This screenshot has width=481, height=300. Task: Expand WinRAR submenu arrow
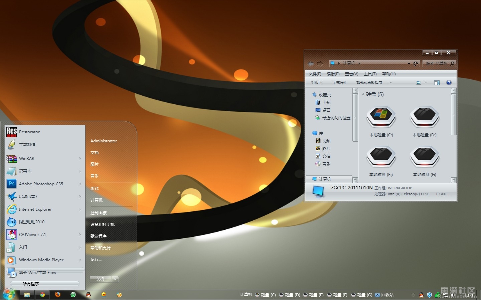pos(81,159)
